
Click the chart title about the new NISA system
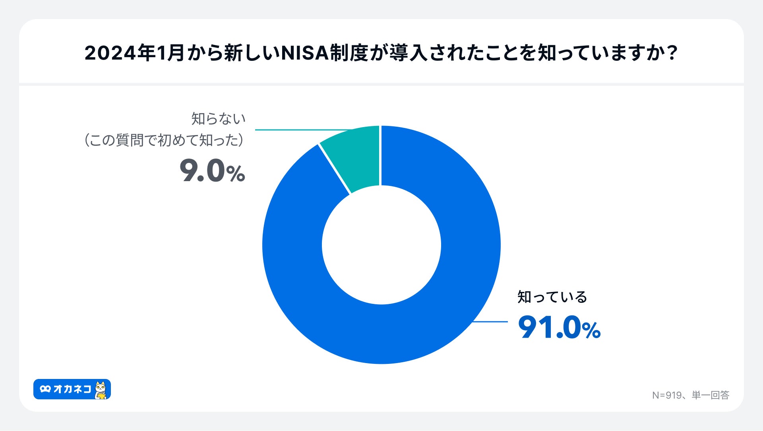pos(381,53)
